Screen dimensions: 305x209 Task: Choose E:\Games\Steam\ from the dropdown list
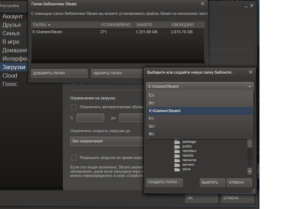pyautogui.click(x=200, y=111)
